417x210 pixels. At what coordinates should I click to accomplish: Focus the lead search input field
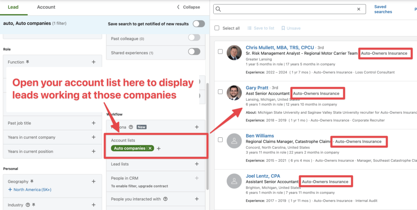pos(290,9)
